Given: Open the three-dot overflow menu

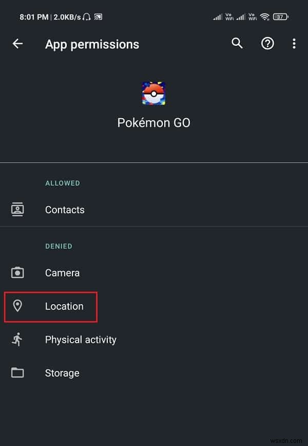Looking at the screenshot, I should pyautogui.click(x=294, y=44).
